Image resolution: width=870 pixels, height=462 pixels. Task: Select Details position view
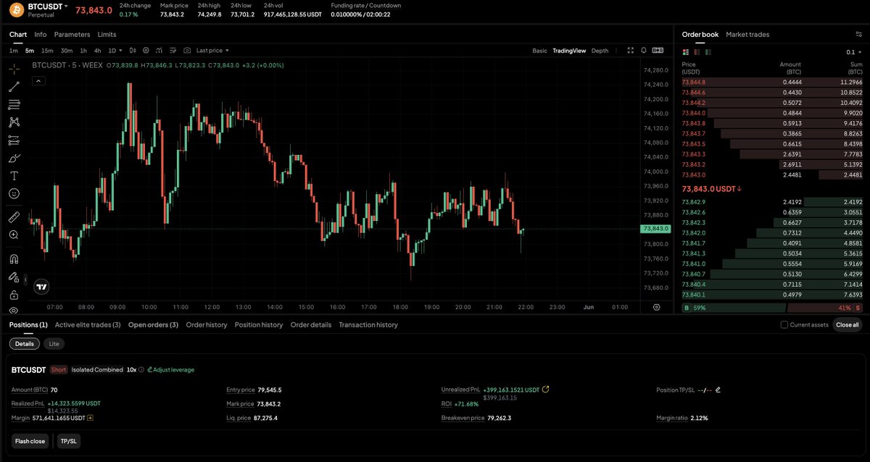point(25,344)
